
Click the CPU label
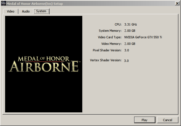pos(118,24)
